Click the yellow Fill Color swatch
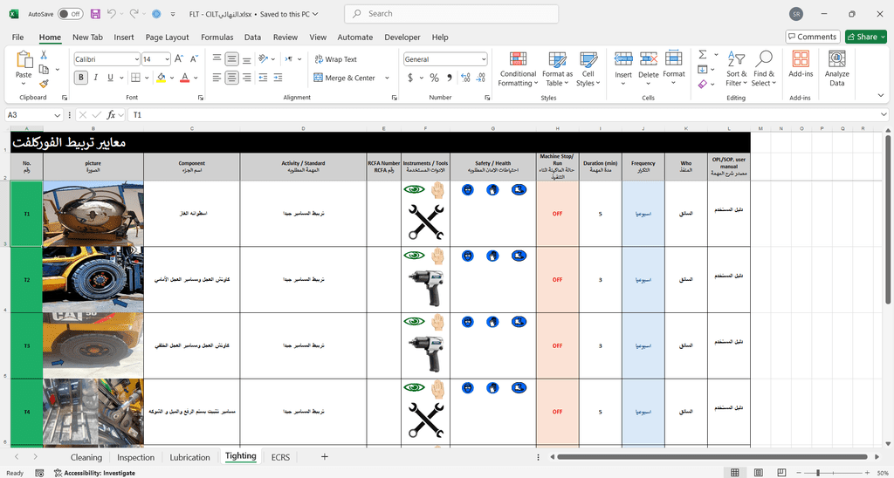Image resolution: width=894 pixels, height=478 pixels. pos(161,78)
